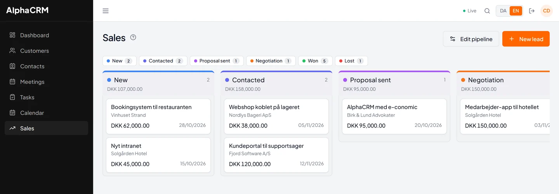This screenshot has height=194, width=559.
Task: Toggle the Proposal sent filter chip
Action: 217,61
